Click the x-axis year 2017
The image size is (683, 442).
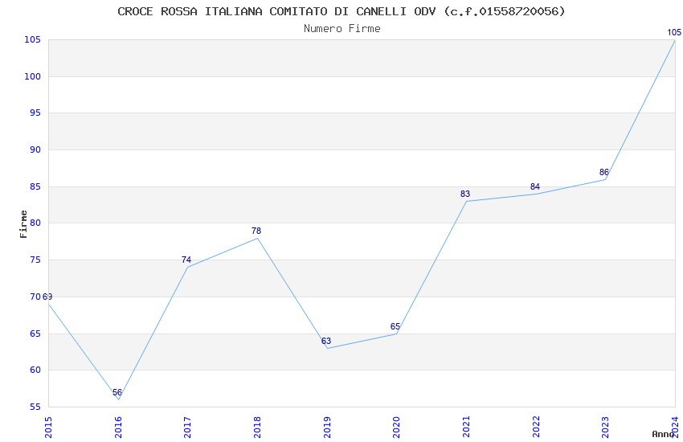188,428
